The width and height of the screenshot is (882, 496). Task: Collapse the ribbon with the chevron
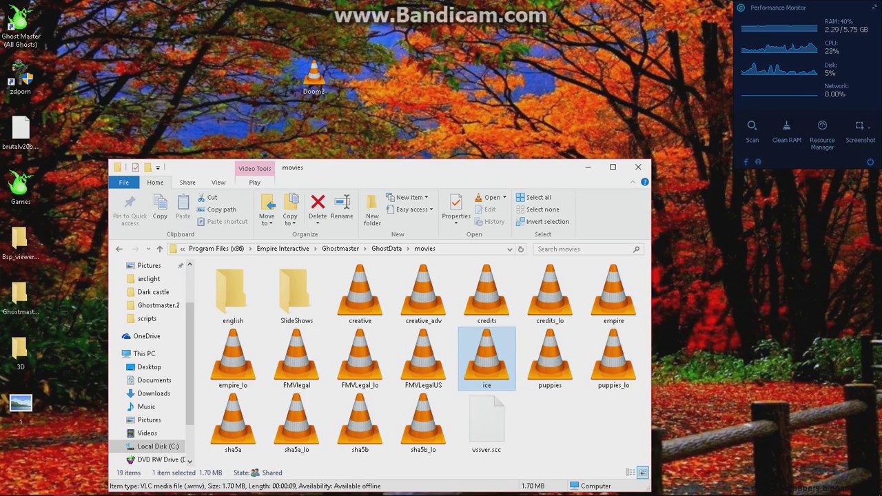(x=633, y=183)
